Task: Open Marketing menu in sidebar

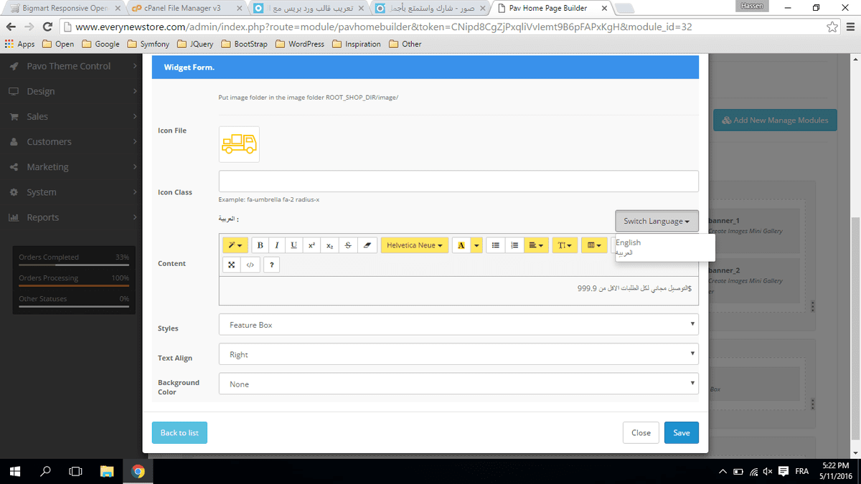Action: point(48,167)
